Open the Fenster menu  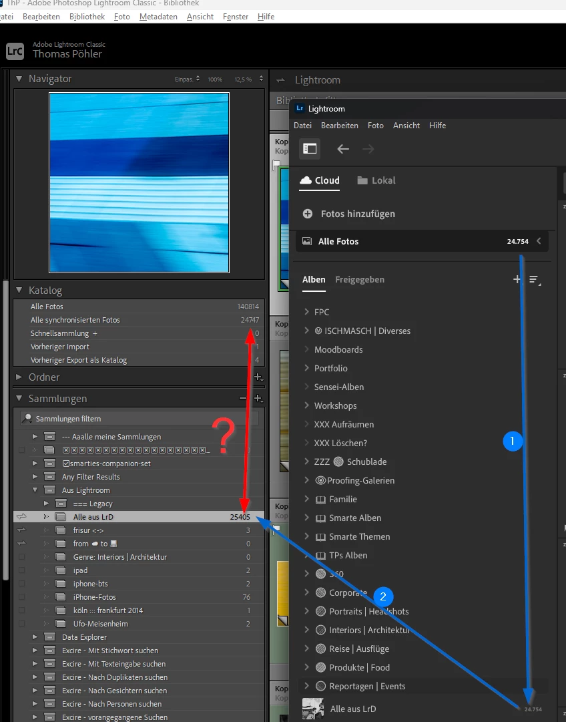click(x=235, y=17)
